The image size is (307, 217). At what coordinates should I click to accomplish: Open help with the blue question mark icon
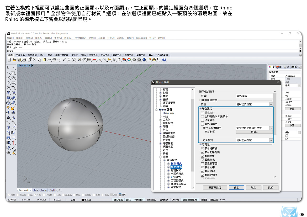tap(164, 60)
